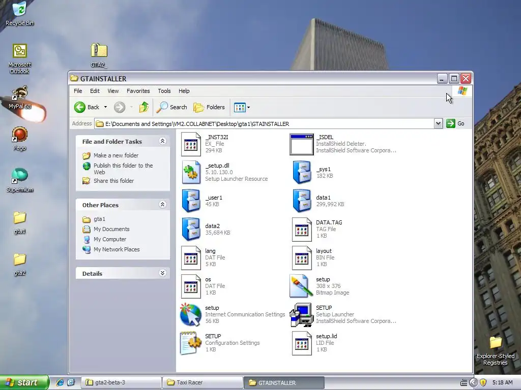Click the Go button beside address bar
The width and height of the screenshot is (521, 390).
[455, 124]
